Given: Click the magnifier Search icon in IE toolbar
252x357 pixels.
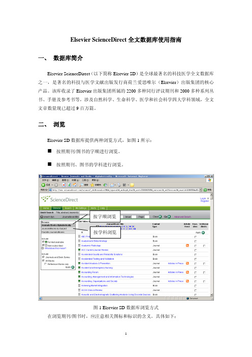Looking at the screenshot, I should pos(81,185).
